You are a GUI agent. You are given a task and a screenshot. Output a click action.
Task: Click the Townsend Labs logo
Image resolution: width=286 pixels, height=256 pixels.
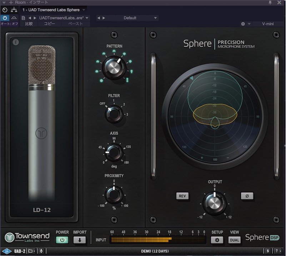(27, 237)
